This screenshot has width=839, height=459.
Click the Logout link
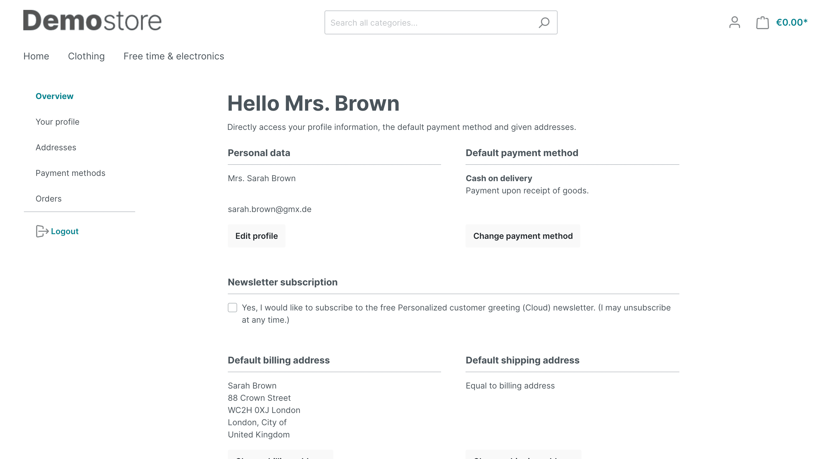click(x=64, y=231)
